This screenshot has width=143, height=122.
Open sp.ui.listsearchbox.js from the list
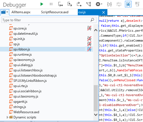point(28,70)
